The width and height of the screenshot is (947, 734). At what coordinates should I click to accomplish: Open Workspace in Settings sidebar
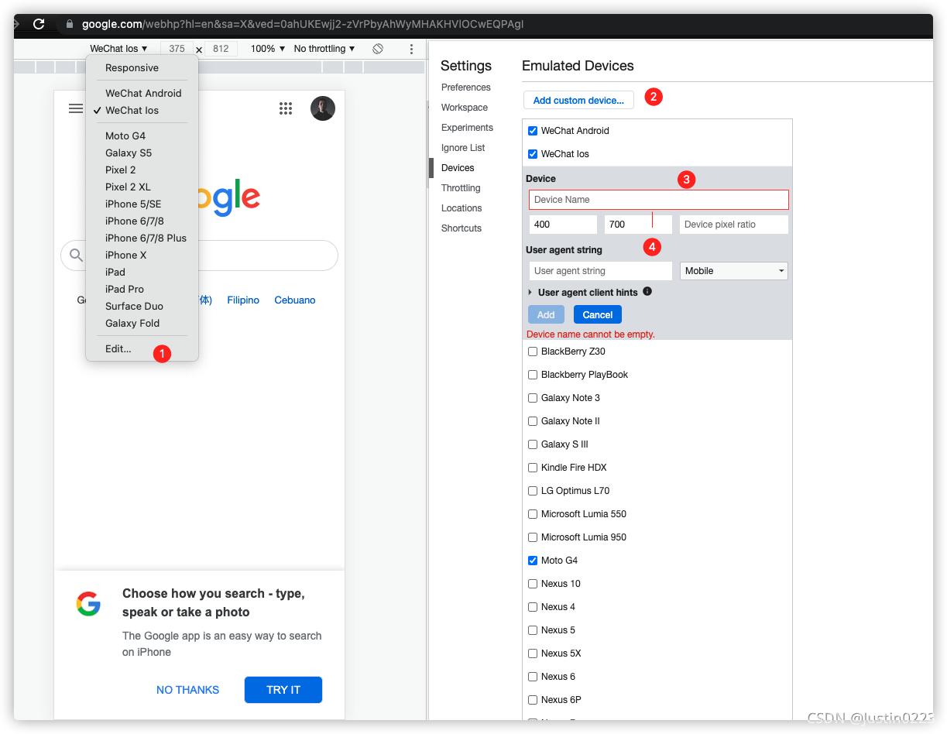click(465, 108)
